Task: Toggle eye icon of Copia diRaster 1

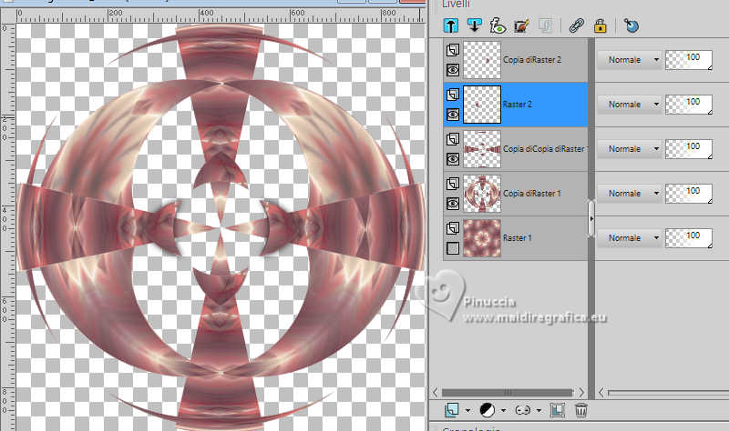Action: [x=453, y=204]
